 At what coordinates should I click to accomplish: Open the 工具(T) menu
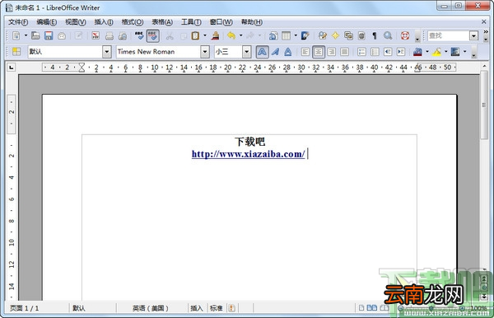(x=191, y=22)
